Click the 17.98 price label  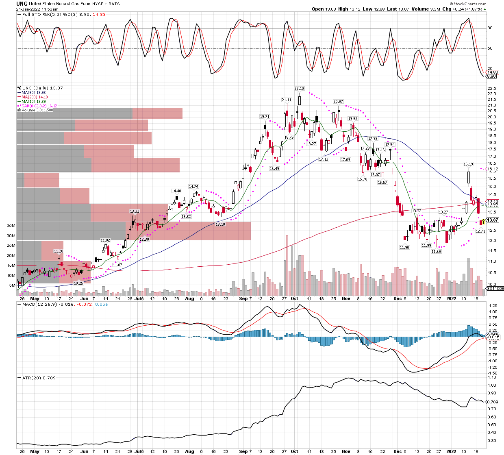pyautogui.click(x=373, y=139)
